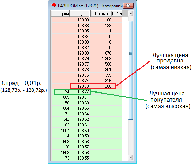
Task: Select price cell 128.56
Action: click(x=80, y=153)
